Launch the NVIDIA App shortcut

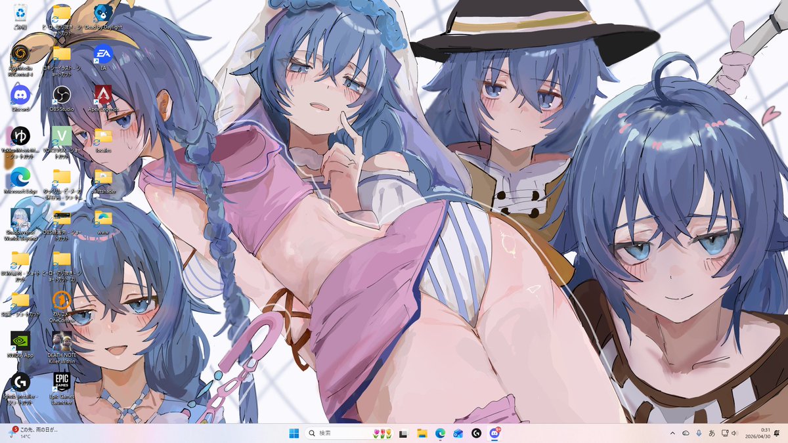tap(20, 343)
